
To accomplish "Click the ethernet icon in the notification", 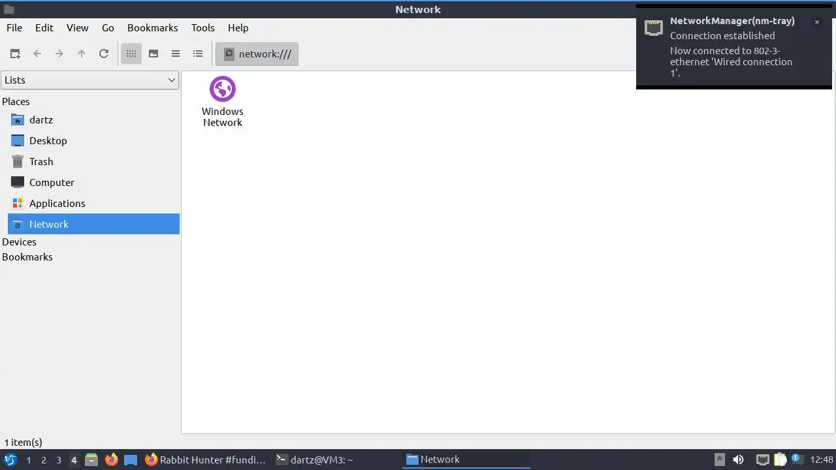I will 654,27.
